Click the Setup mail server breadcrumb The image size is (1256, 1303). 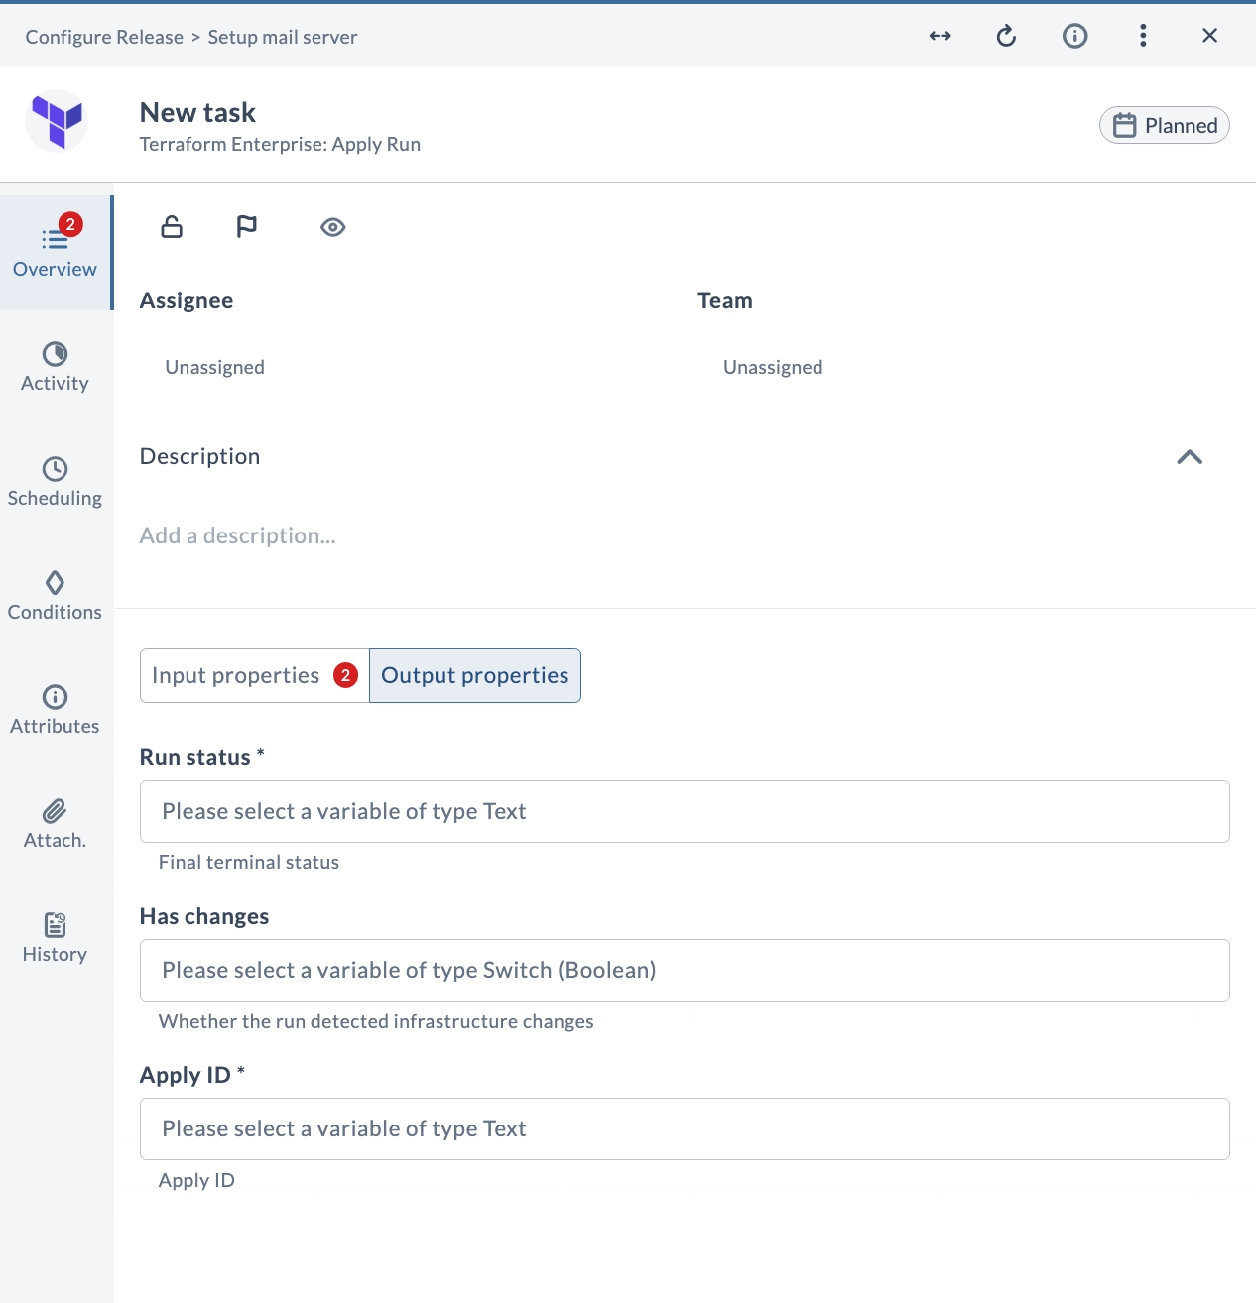(283, 37)
